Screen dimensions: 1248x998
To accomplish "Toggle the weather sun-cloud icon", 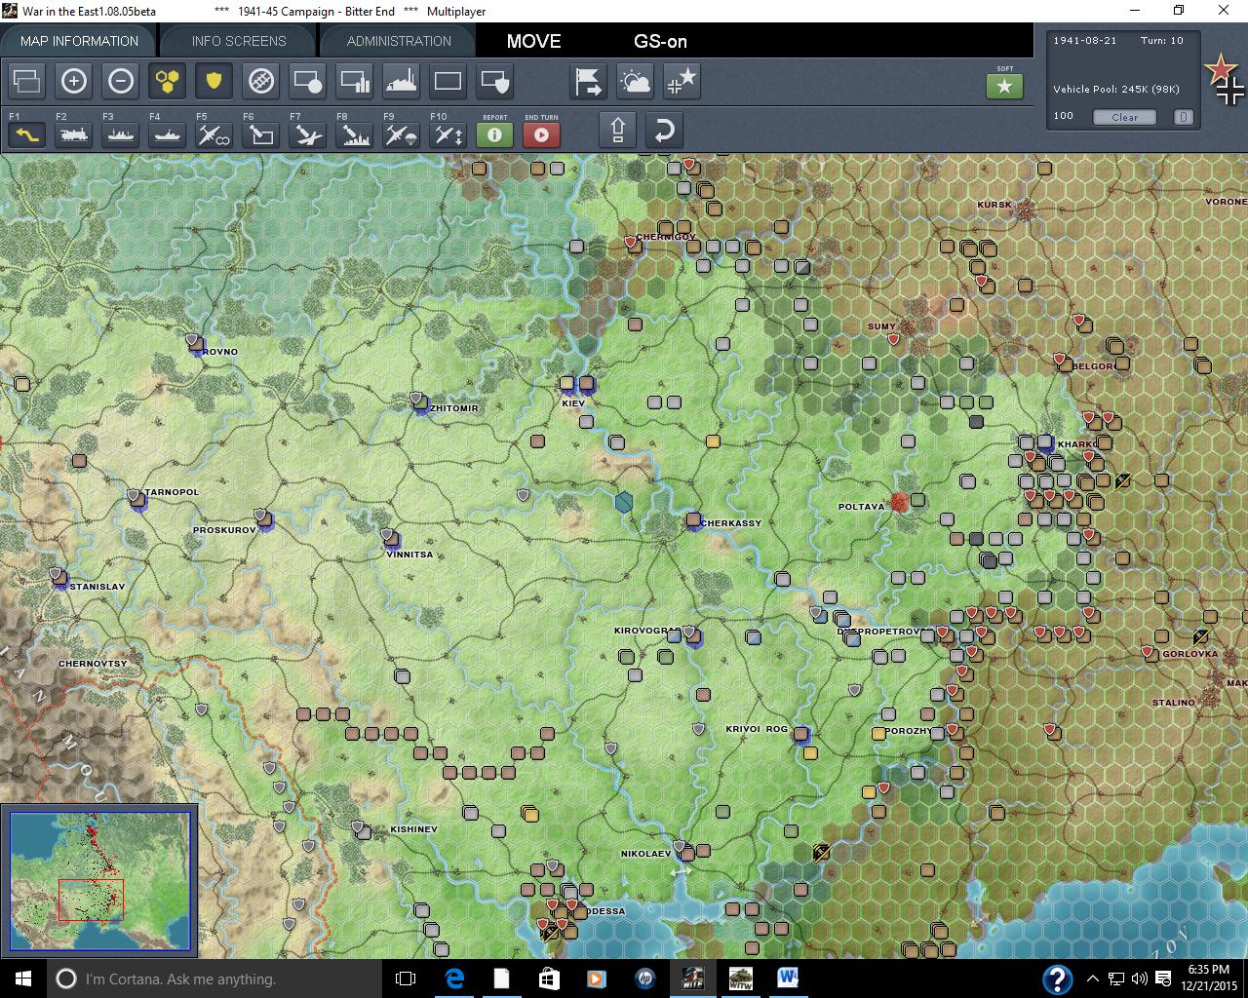I will [636, 81].
